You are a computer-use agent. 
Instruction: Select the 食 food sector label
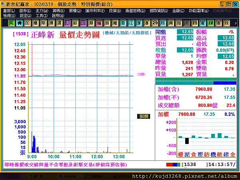194,154
